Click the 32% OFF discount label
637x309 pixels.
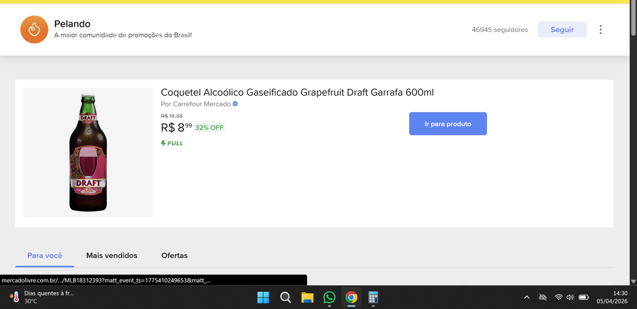coord(209,127)
